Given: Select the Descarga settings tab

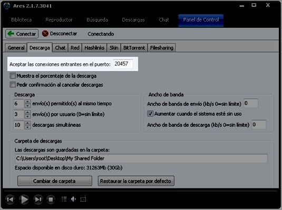Looking at the screenshot, I should point(40,47).
